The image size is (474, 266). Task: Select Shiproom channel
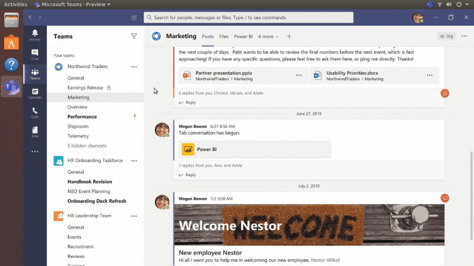pyautogui.click(x=78, y=127)
